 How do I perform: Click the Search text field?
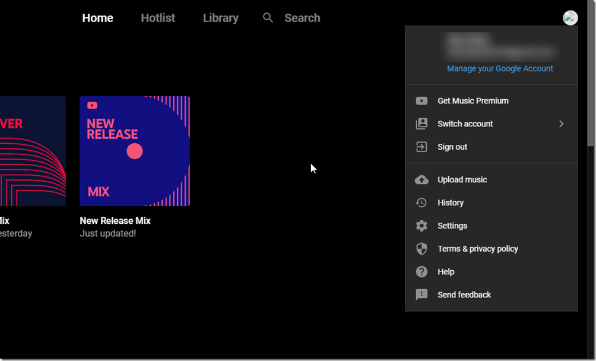302,18
